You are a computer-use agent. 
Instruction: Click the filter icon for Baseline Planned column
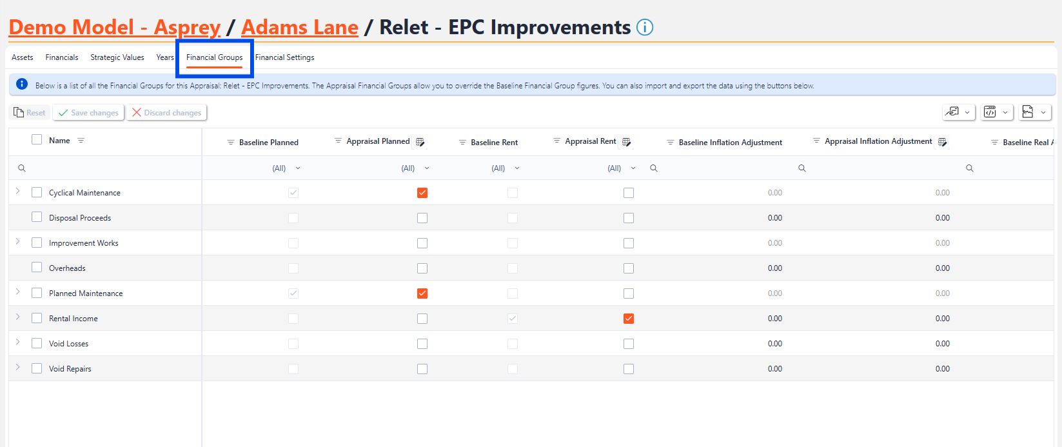[231, 143]
